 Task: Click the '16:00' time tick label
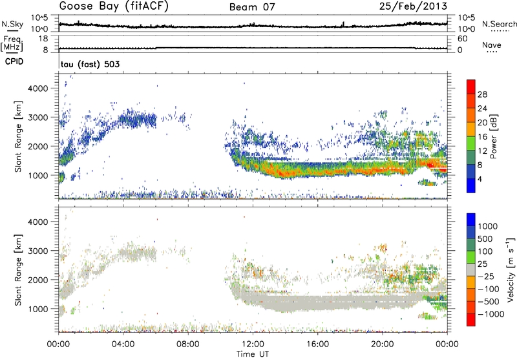pos(317,344)
